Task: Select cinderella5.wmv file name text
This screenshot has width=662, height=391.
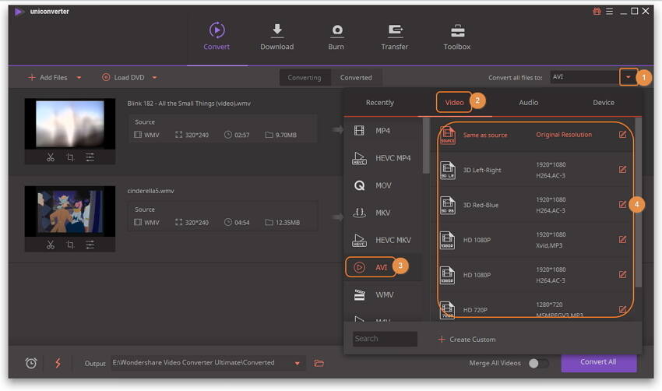Action: (151, 191)
